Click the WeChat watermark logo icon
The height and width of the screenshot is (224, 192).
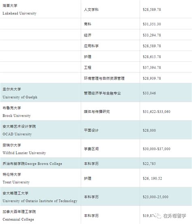pyautogui.click(x=158, y=215)
